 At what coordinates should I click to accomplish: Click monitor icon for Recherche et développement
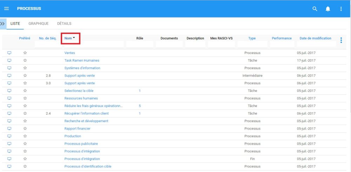9,121
